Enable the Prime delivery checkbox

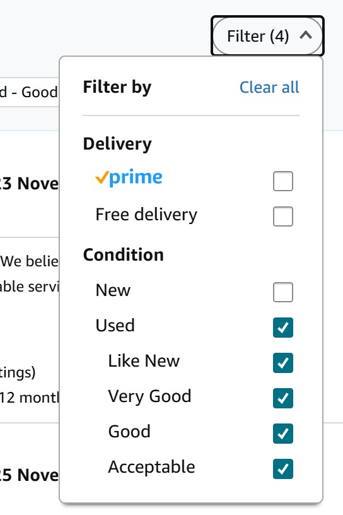283,181
